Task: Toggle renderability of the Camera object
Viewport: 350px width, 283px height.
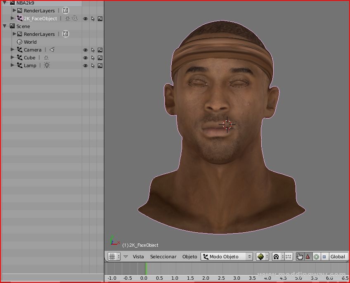Action: tap(100, 50)
